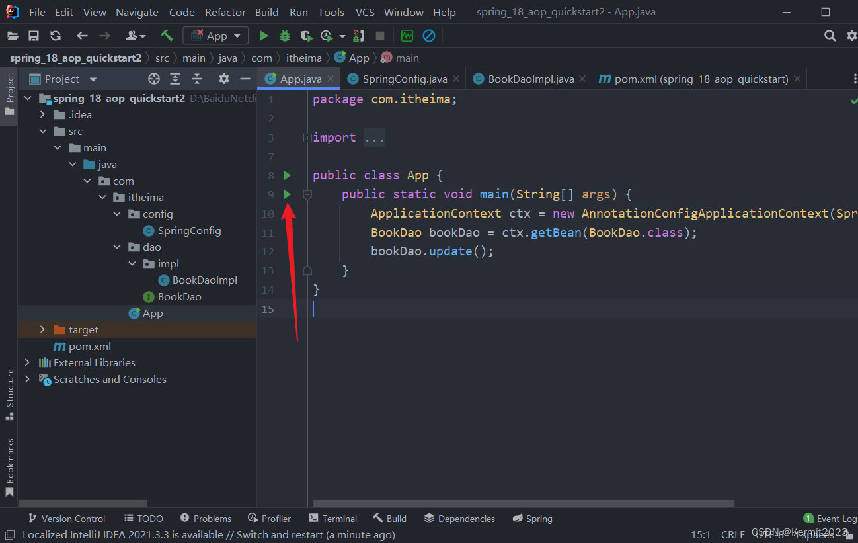The image size is (858, 543).
Task: Click the Reload from disk refresh icon
Action: (x=56, y=36)
